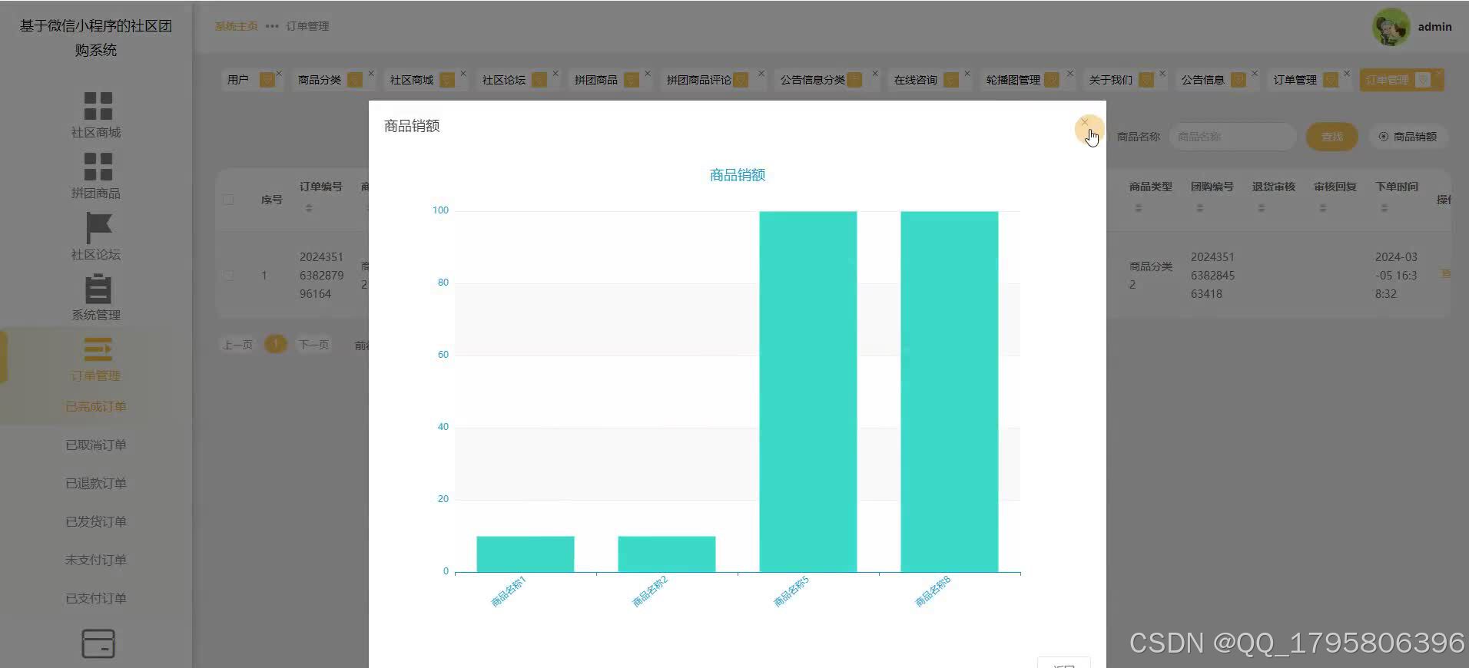Click the 商品分类 2 table cell

[x=1150, y=275]
